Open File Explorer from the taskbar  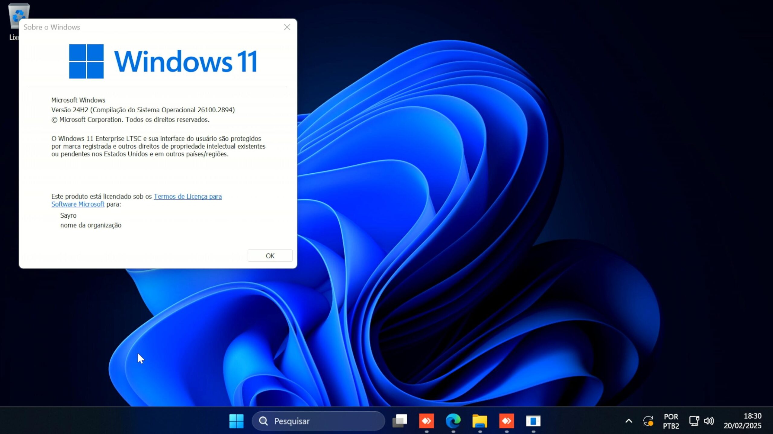click(x=480, y=421)
